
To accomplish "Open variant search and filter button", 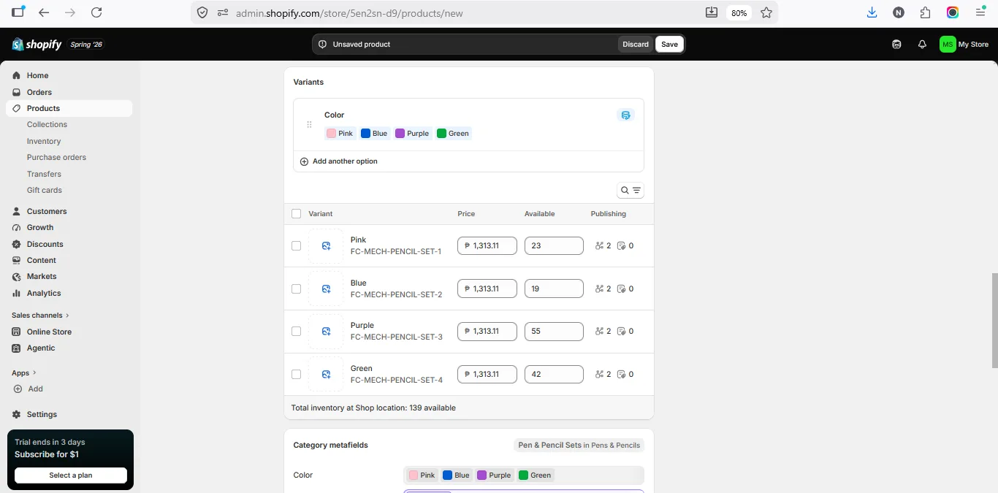I will point(631,190).
